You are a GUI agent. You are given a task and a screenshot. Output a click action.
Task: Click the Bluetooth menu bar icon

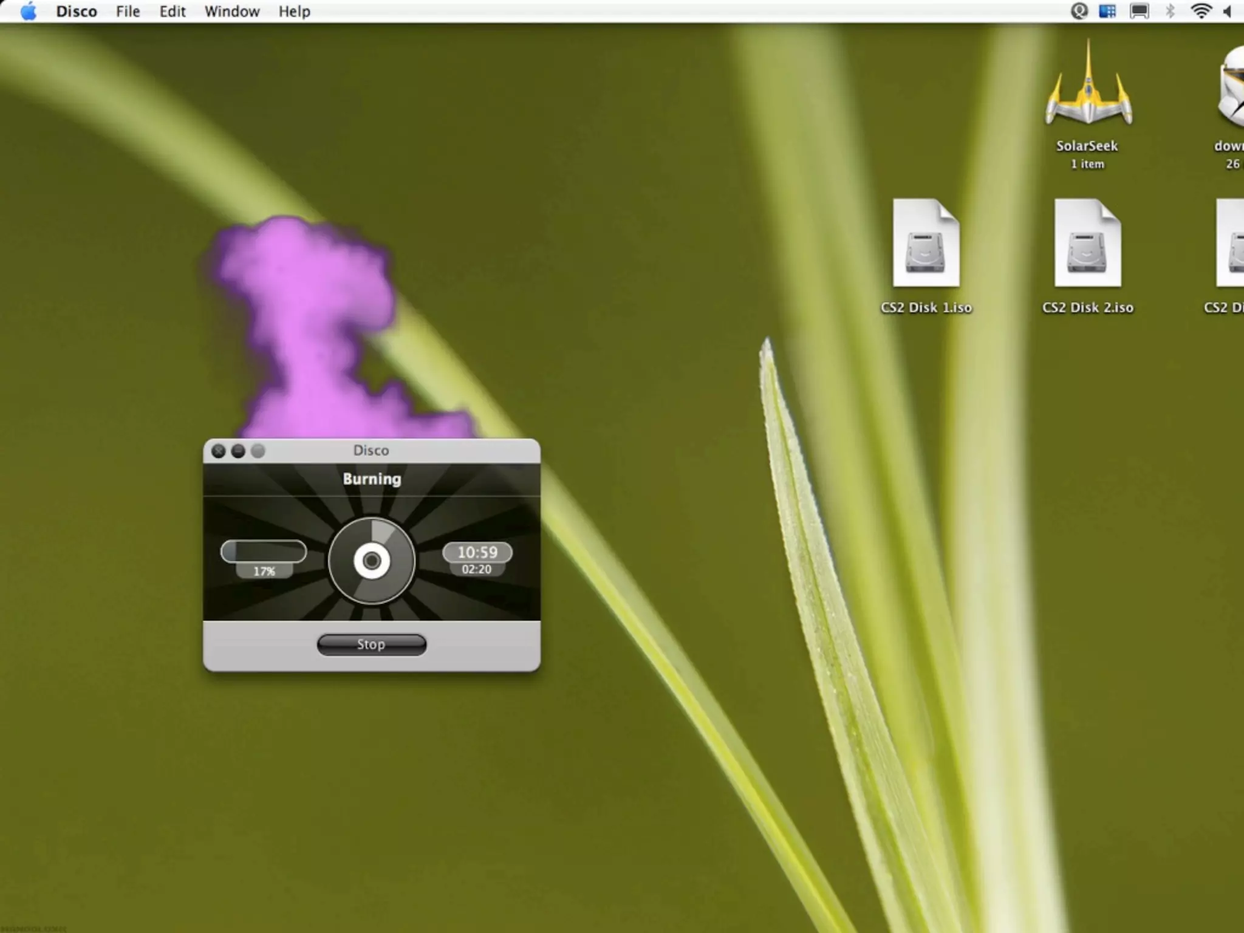(1171, 12)
